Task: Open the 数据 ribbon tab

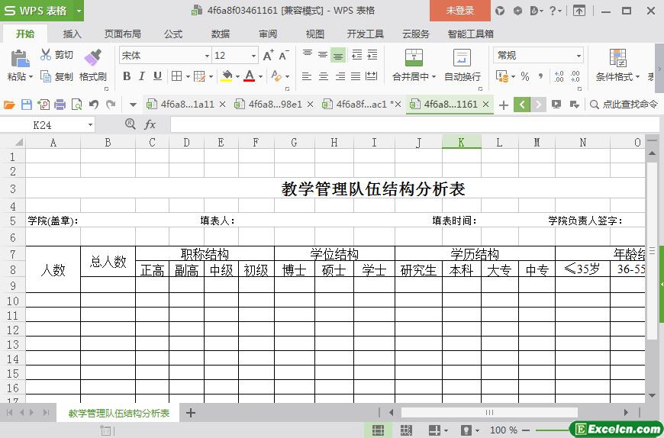Action: pos(221,34)
